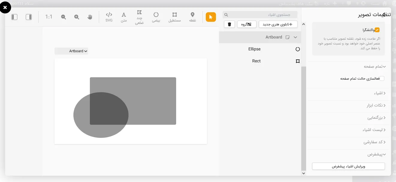Select the Artboard row in object list
Image resolution: width=396 pixels, height=182 pixels.
(x=260, y=37)
